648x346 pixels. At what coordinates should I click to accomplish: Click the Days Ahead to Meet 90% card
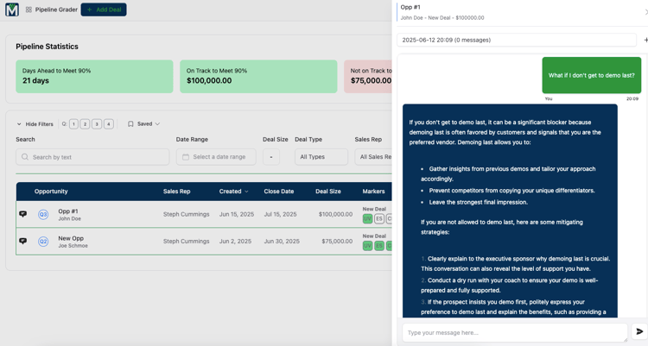coord(94,77)
